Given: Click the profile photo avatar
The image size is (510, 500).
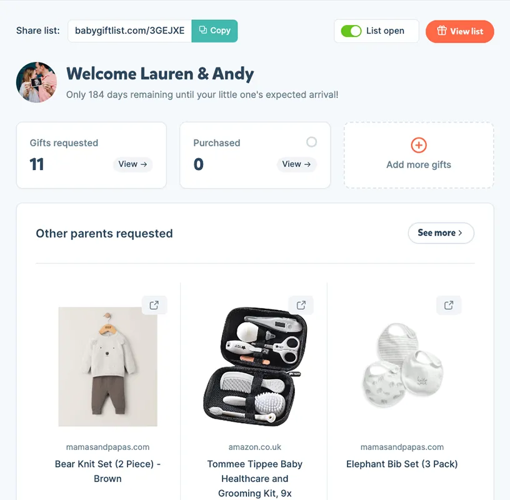Looking at the screenshot, I should click(37, 82).
